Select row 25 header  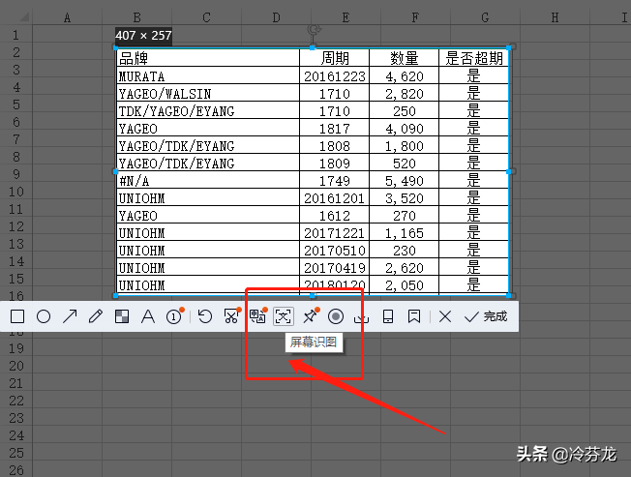(x=16, y=453)
